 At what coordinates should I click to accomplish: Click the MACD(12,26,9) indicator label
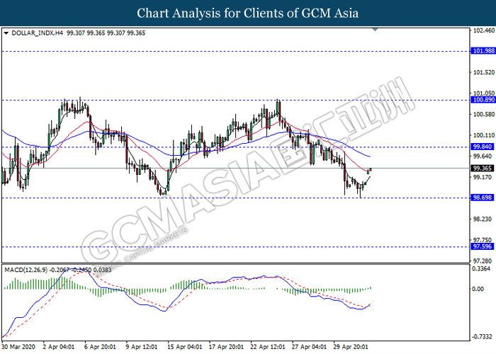pos(27,250)
